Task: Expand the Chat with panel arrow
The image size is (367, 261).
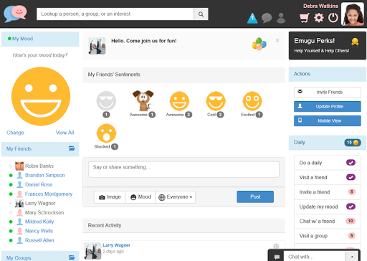Action: click(352, 257)
